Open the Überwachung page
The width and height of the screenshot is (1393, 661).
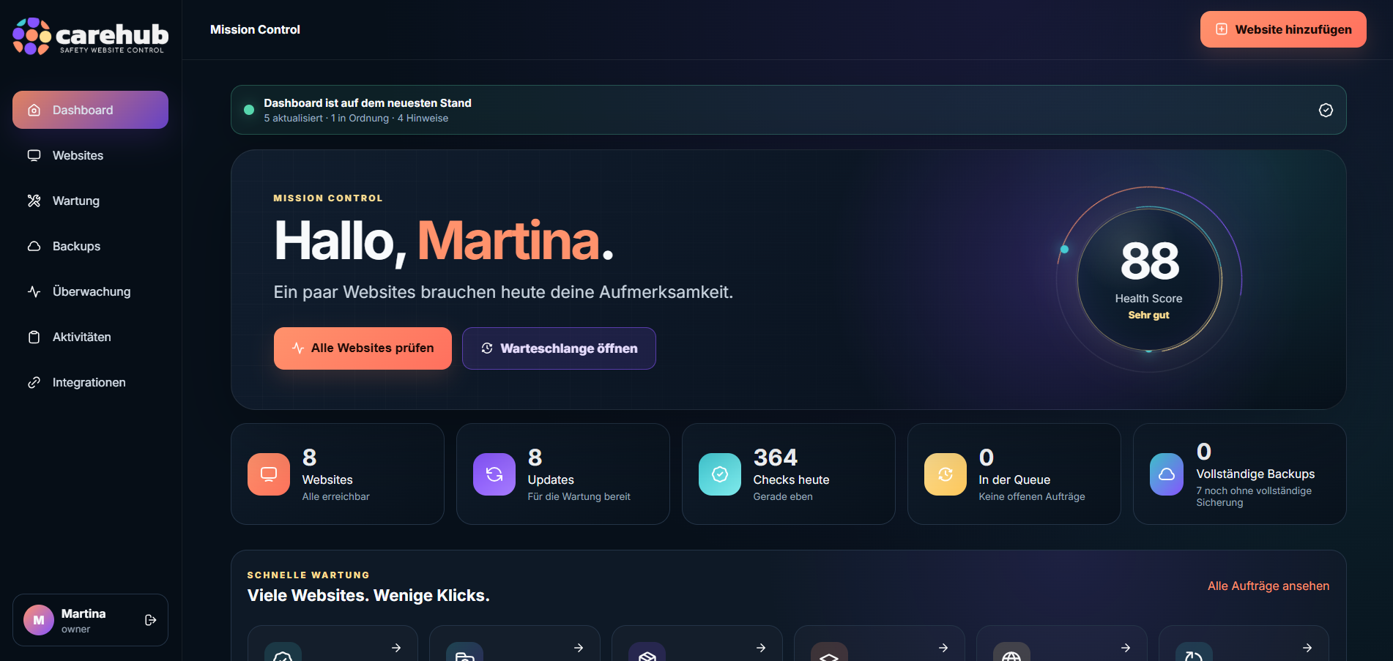[90, 291]
